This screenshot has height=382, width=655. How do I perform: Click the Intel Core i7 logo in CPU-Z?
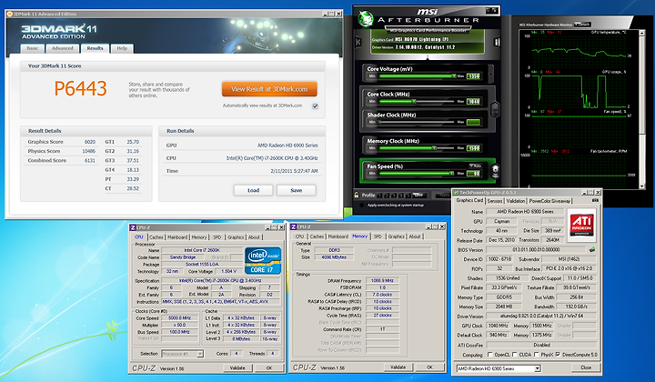pos(263,260)
